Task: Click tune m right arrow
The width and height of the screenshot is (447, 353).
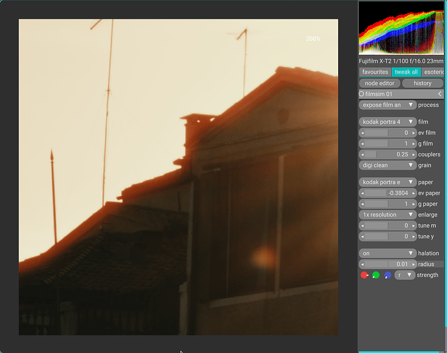Action: [x=413, y=226]
